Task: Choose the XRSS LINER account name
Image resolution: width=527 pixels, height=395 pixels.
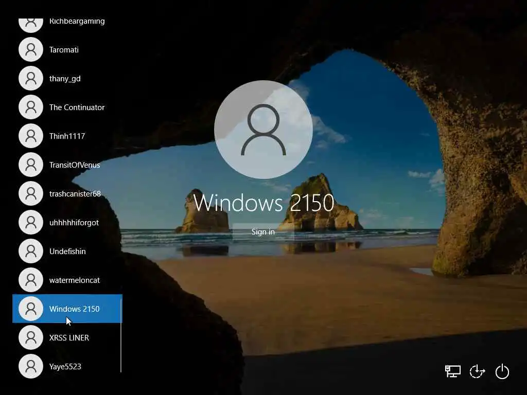Action: pos(69,337)
